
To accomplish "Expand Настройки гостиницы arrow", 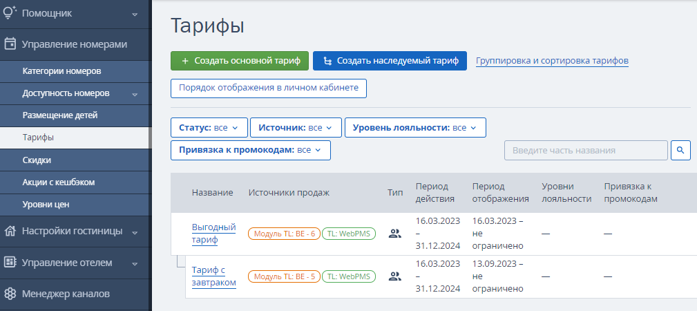I will (135, 232).
